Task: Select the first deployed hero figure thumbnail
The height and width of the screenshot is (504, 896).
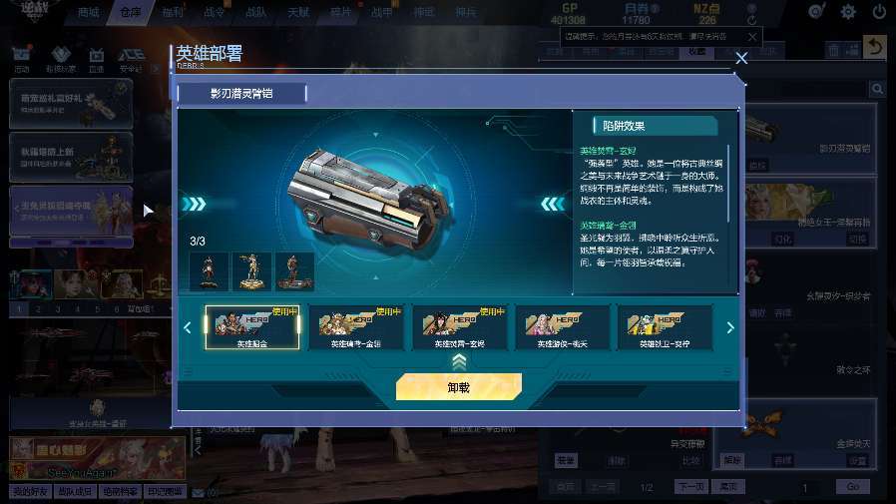Action: tap(209, 271)
